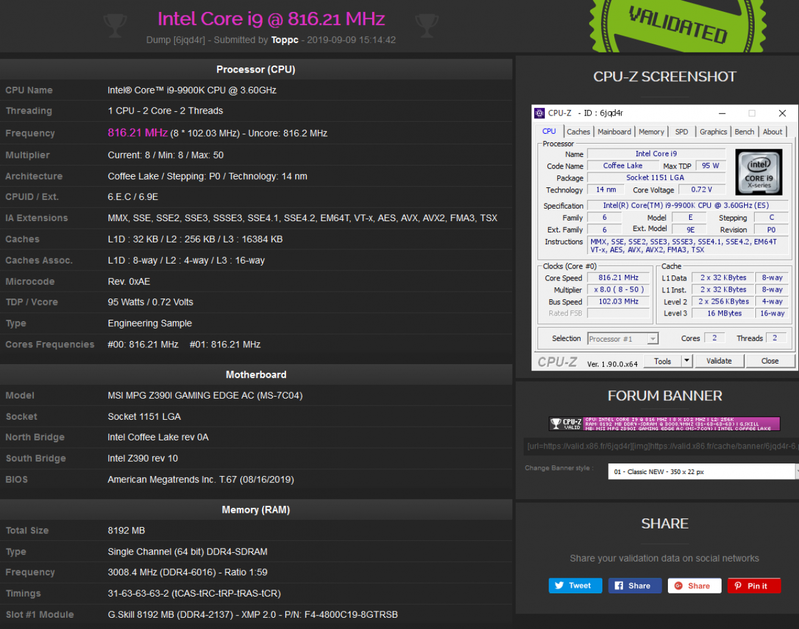Click the Bus Speed 102.03 MHz field
The width and height of the screenshot is (799, 629).
(618, 302)
